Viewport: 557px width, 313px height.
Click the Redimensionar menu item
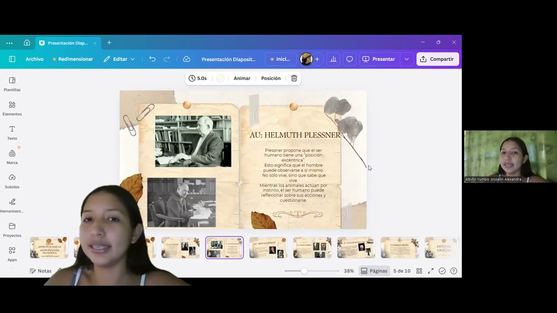tap(72, 59)
